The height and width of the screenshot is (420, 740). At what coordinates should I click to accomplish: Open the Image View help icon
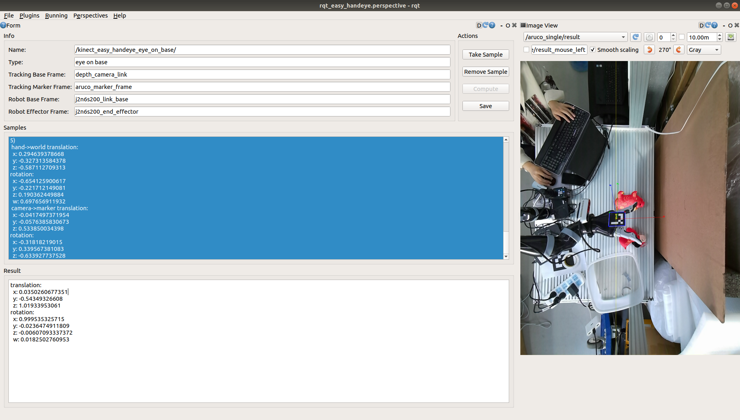714,25
